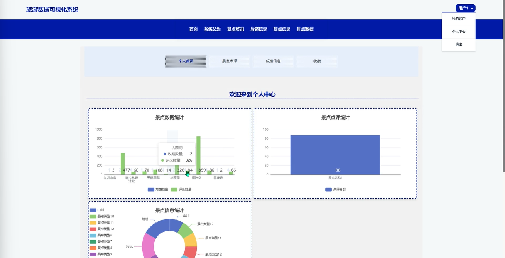Toggle 点评分数 legend in review chart
Viewport: 505px width, 258px height.
(335, 189)
